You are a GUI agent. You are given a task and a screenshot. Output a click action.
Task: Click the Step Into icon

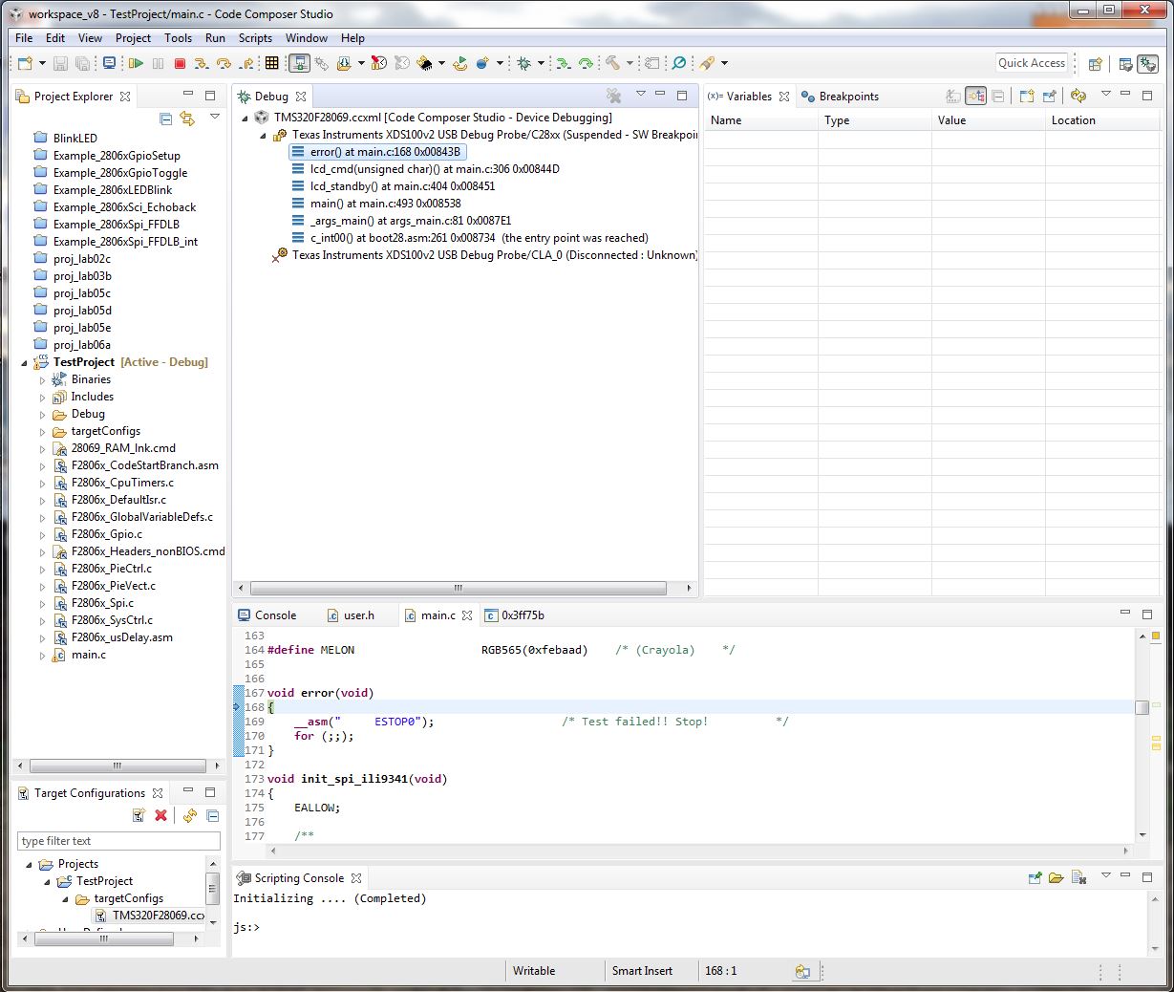pos(202,63)
